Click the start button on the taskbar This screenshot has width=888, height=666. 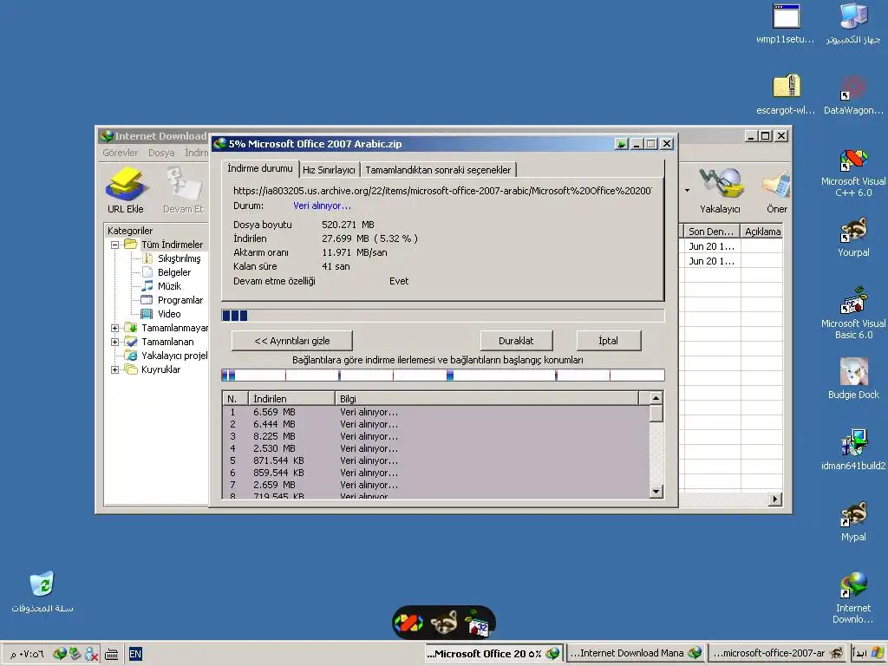point(867,654)
